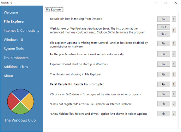Open help for Recycle Bin icon missing
Viewport: 181px width, 132px height.
click(x=174, y=19)
